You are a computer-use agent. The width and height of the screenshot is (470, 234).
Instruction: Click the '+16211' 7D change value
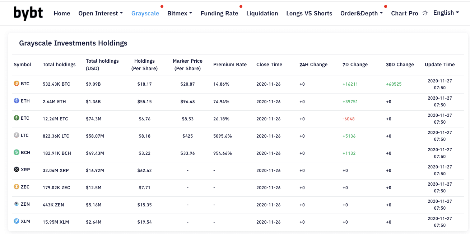click(x=350, y=84)
